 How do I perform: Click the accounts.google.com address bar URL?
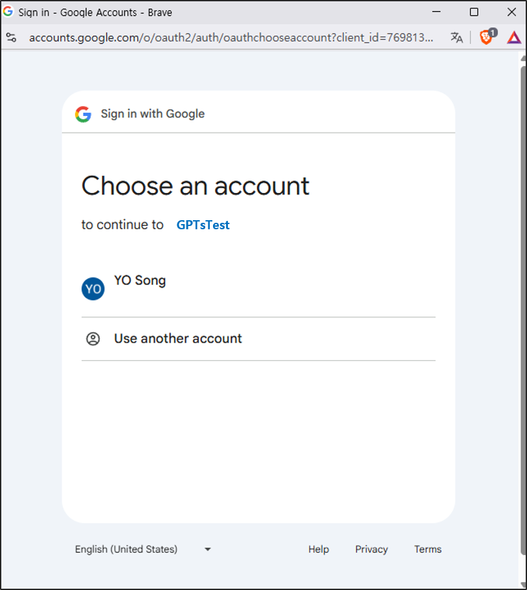point(231,38)
